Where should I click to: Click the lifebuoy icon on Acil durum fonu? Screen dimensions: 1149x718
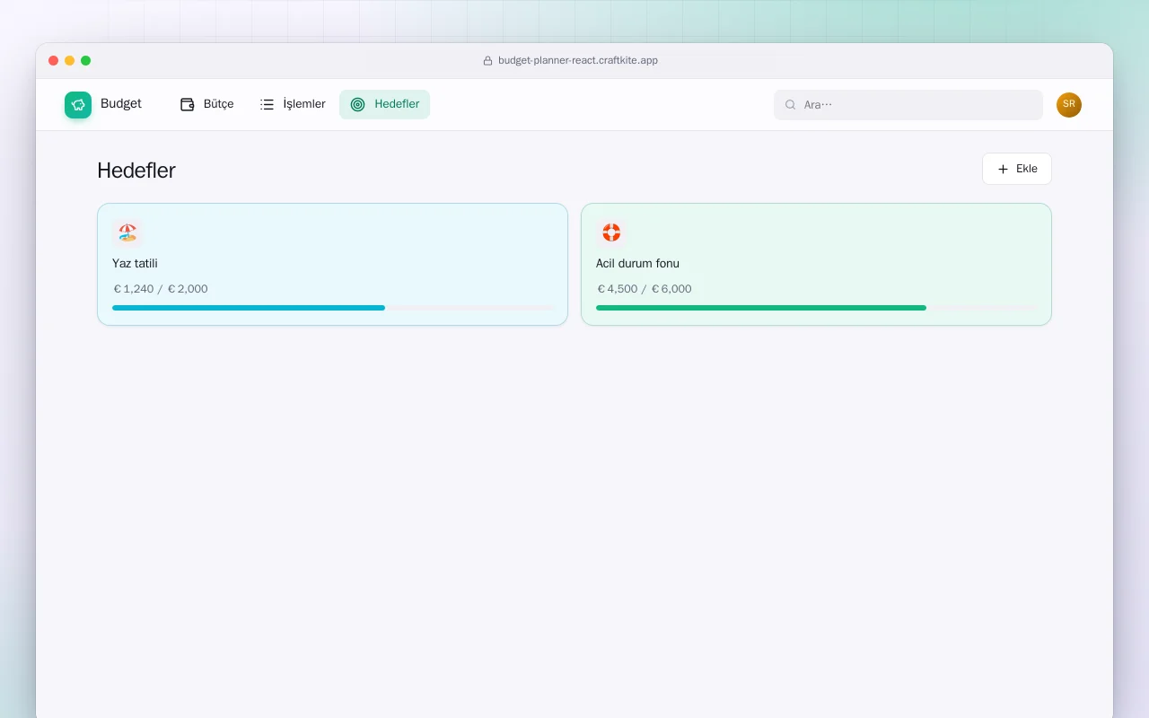[x=611, y=233]
